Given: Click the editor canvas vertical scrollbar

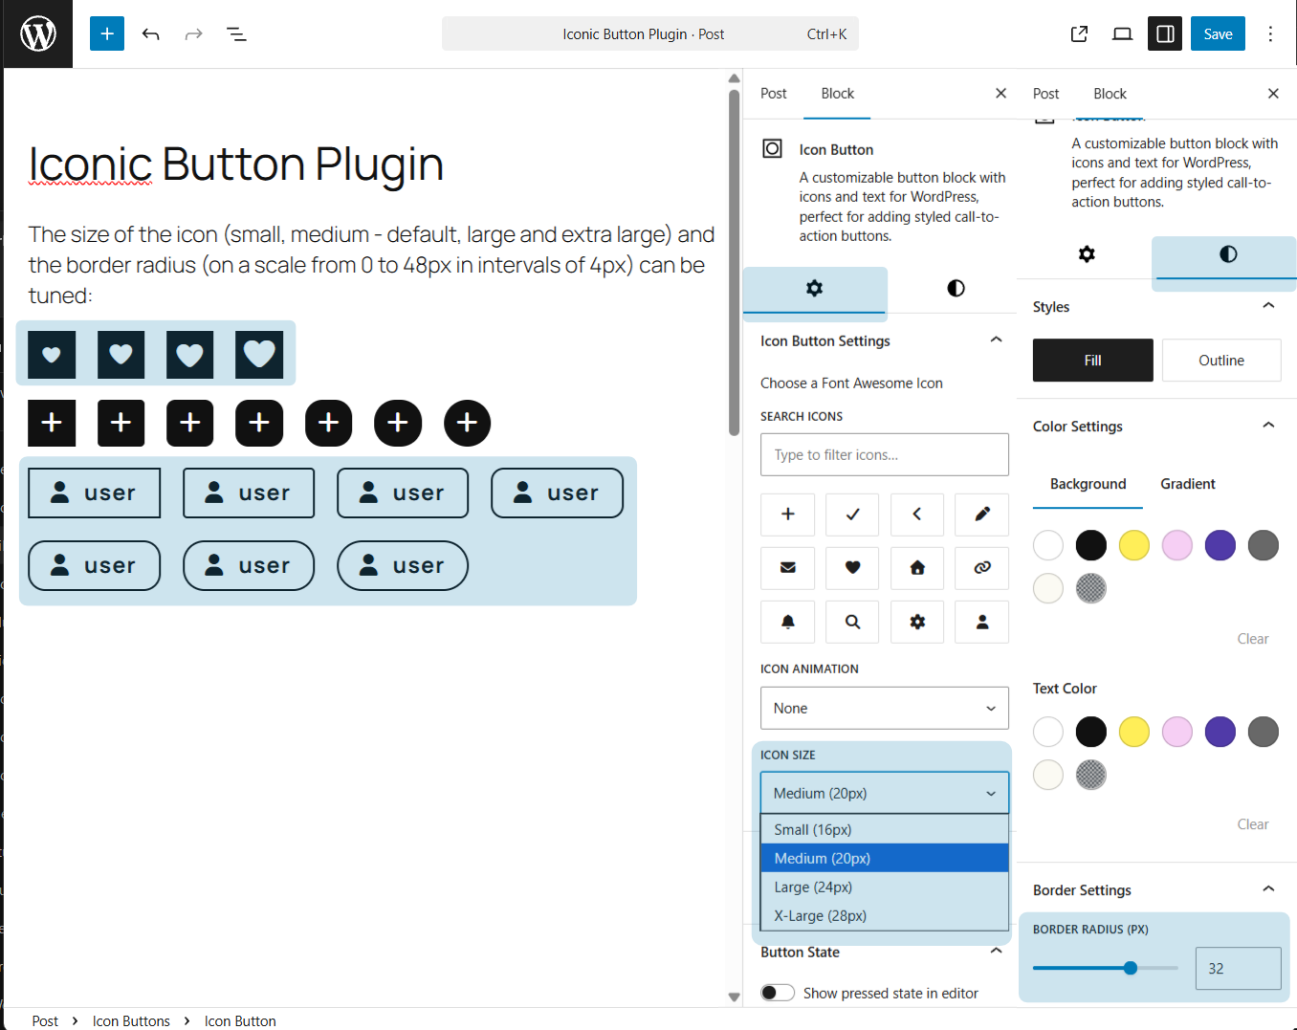Looking at the screenshot, I should click(734, 263).
